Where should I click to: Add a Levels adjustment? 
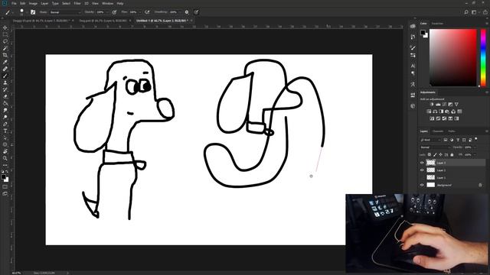tap(438, 105)
